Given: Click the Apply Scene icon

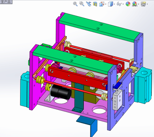Looking at the screenshot, I should (x=134, y=4).
